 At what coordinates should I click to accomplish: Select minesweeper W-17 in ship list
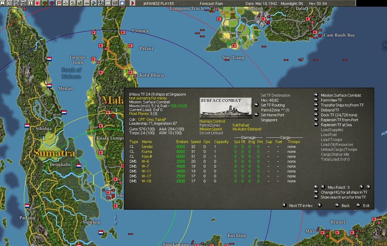(146, 176)
